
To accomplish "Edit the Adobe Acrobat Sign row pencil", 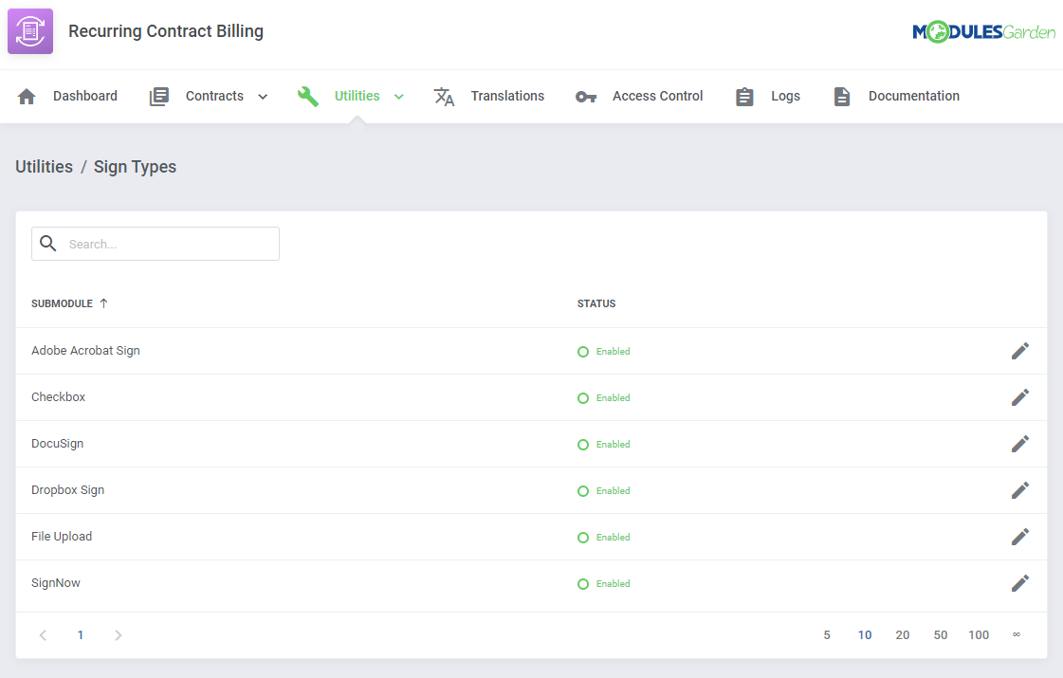I will tap(1020, 351).
